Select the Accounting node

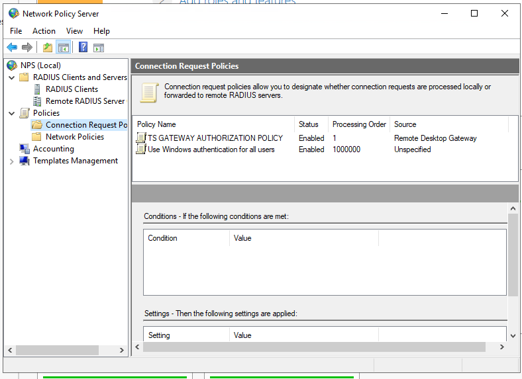[x=53, y=149]
